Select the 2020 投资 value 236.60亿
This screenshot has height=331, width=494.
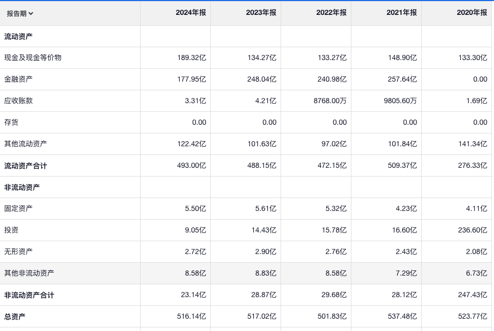(x=472, y=230)
